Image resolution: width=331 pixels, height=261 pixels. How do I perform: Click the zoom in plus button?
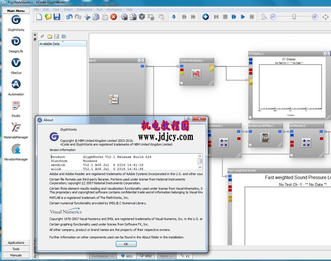pyautogui.click(x=315, y=17)
